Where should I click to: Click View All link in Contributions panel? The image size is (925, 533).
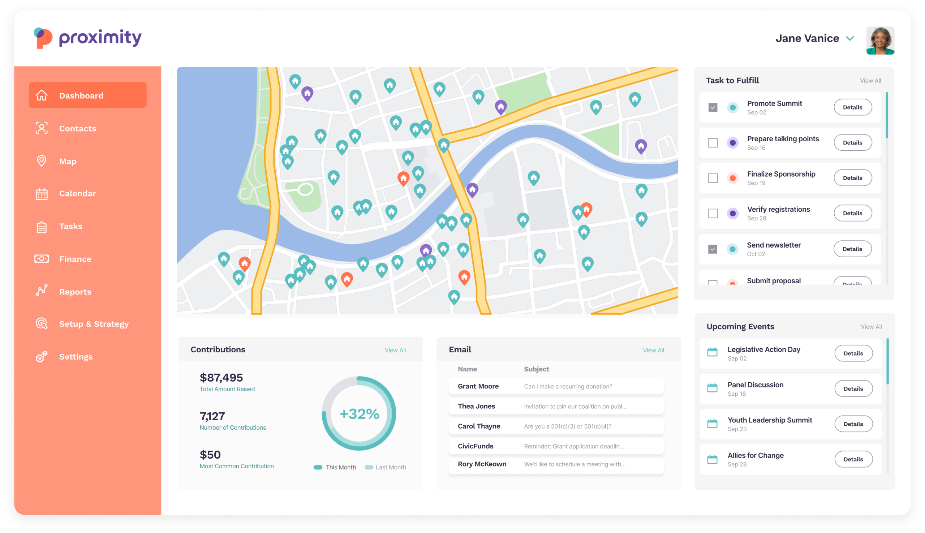[395, 350]
